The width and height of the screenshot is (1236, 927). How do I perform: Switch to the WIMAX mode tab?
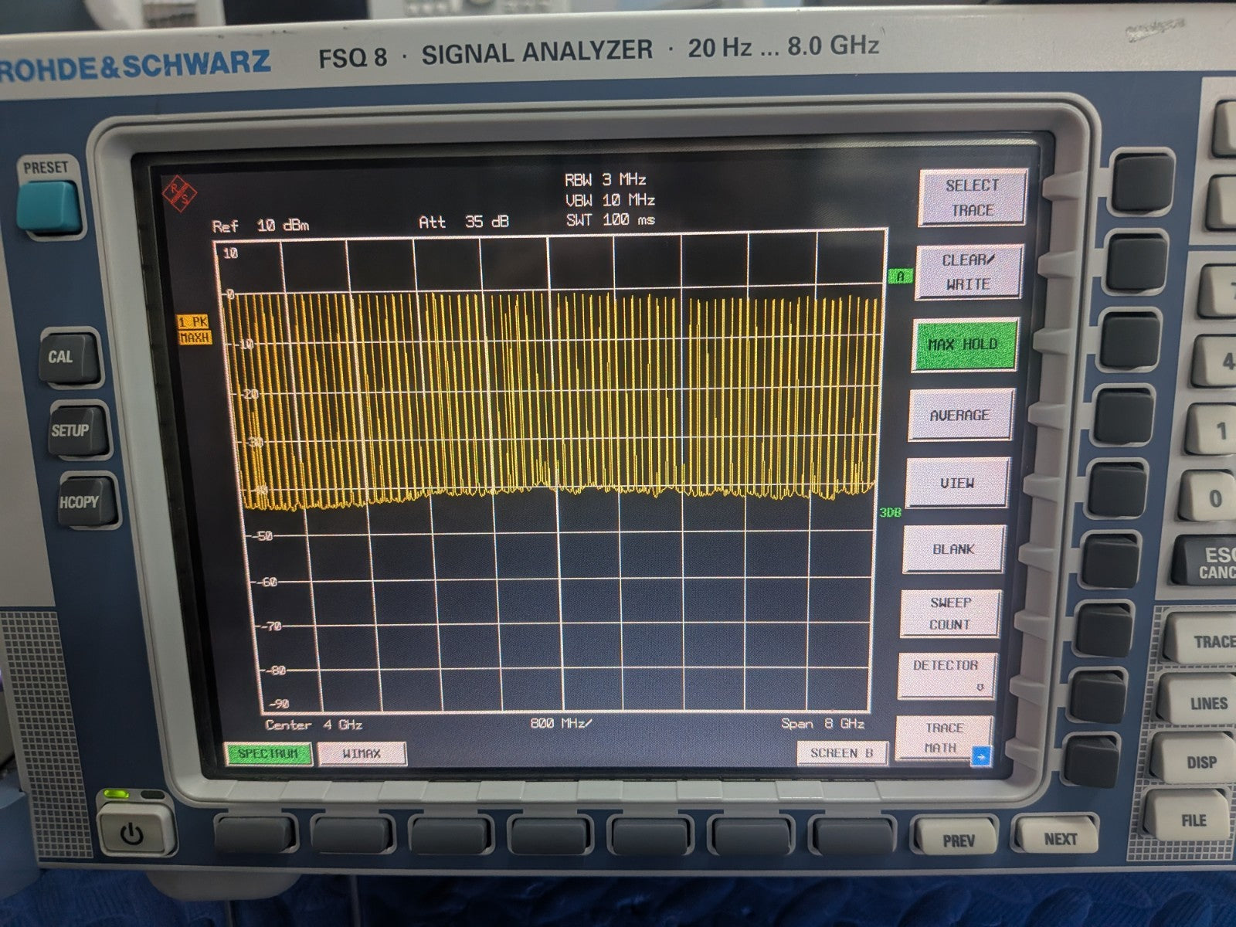[362, 754]
